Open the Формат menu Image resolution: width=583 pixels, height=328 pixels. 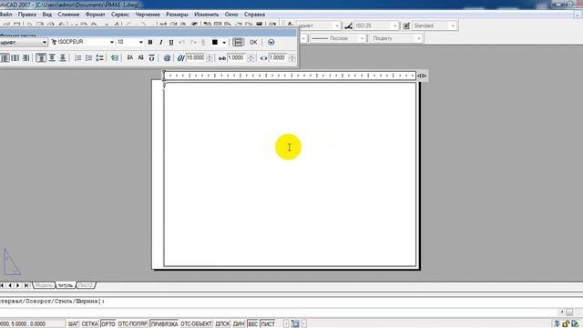(95, 15)
